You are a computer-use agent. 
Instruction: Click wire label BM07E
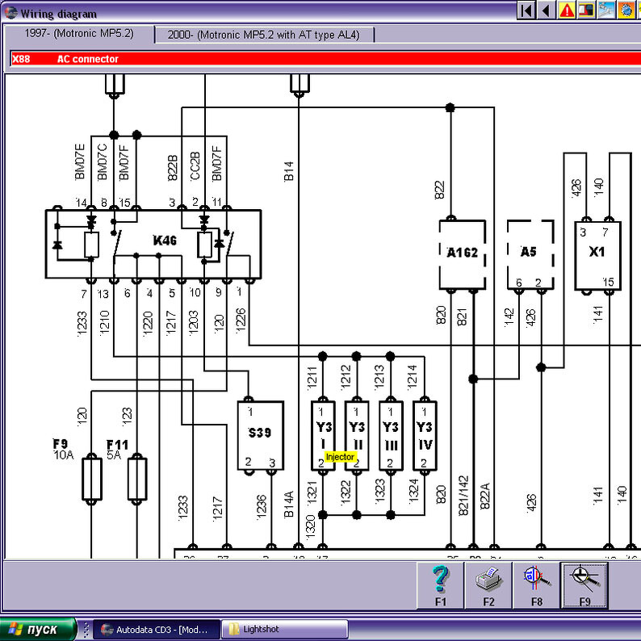pyautogui.click(x=80, y=162)
